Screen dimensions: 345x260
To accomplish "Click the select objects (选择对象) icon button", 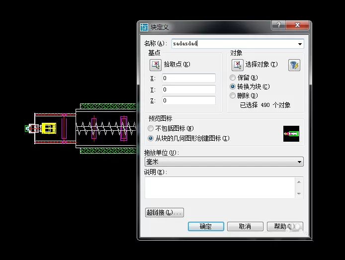I will point(238,65).
